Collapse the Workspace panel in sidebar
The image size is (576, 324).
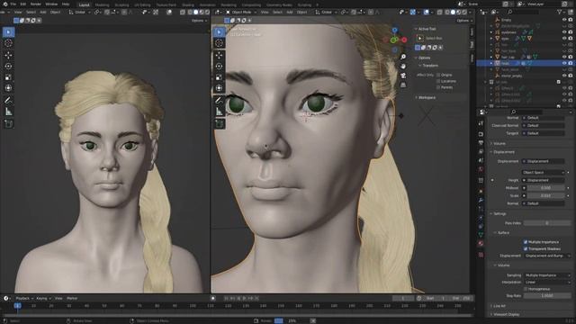(426, 98)
